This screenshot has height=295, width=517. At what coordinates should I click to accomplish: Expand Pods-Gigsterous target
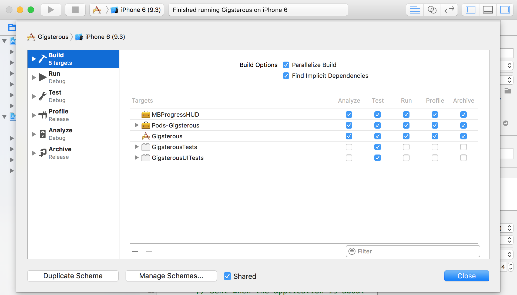(x=136, y=125)
